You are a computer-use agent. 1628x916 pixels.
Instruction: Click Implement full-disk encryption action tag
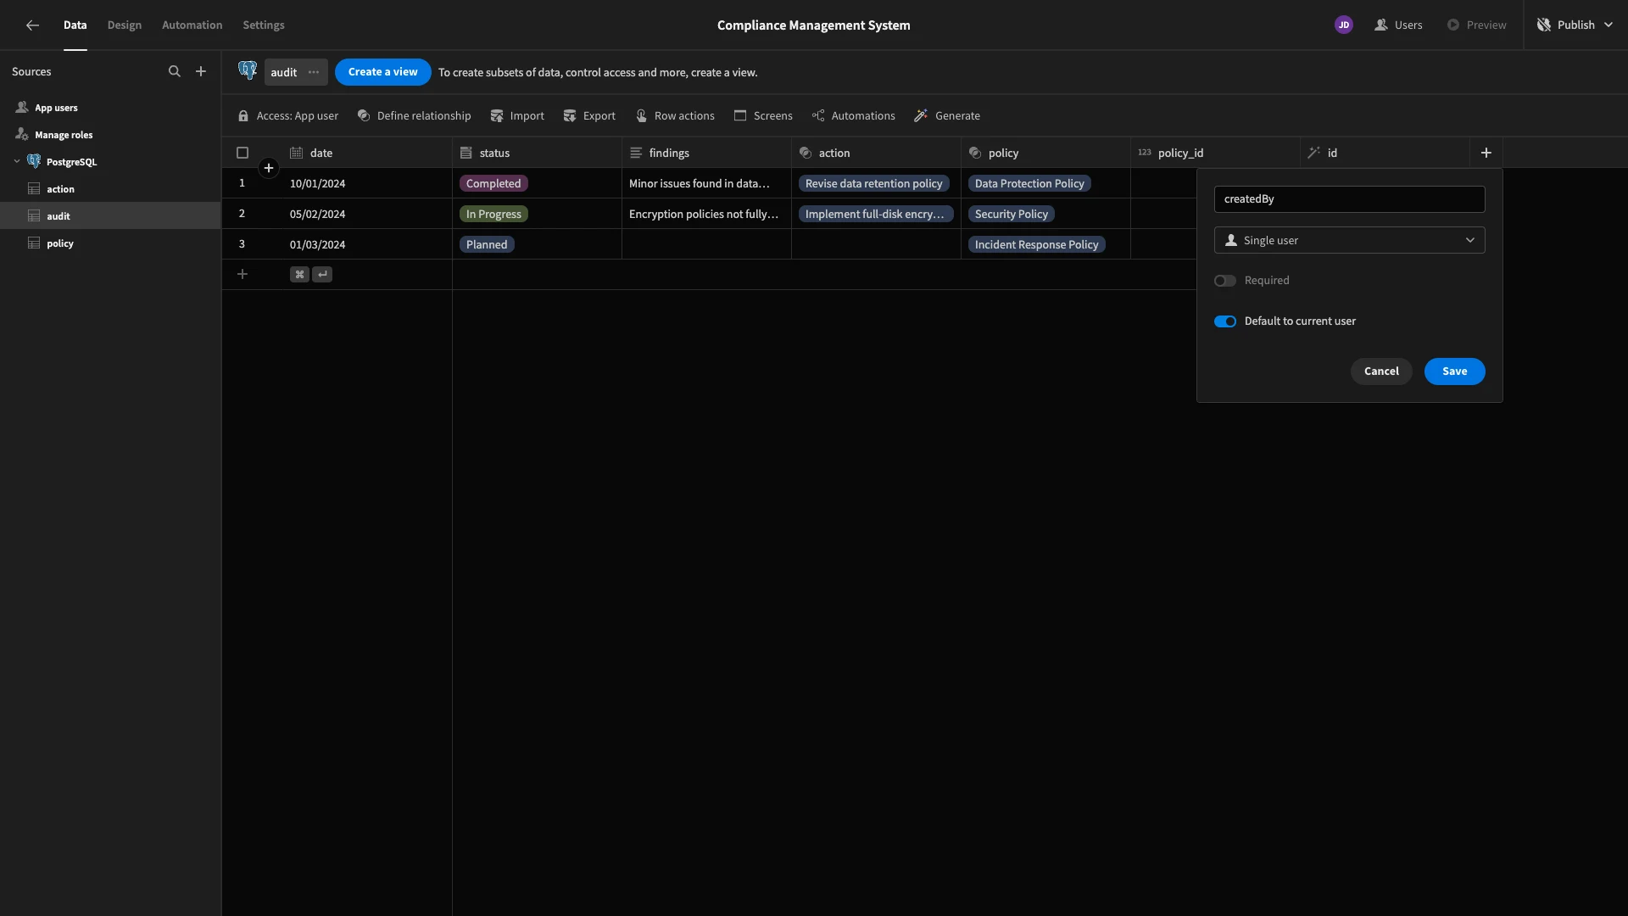[875, 214]
